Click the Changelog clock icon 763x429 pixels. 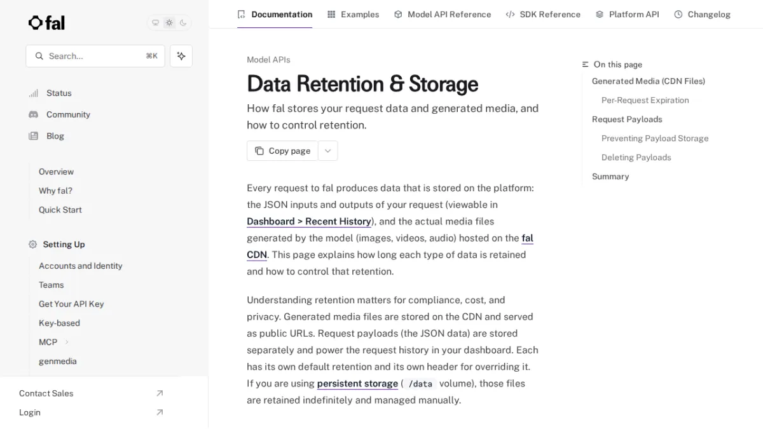coord(678,14)
